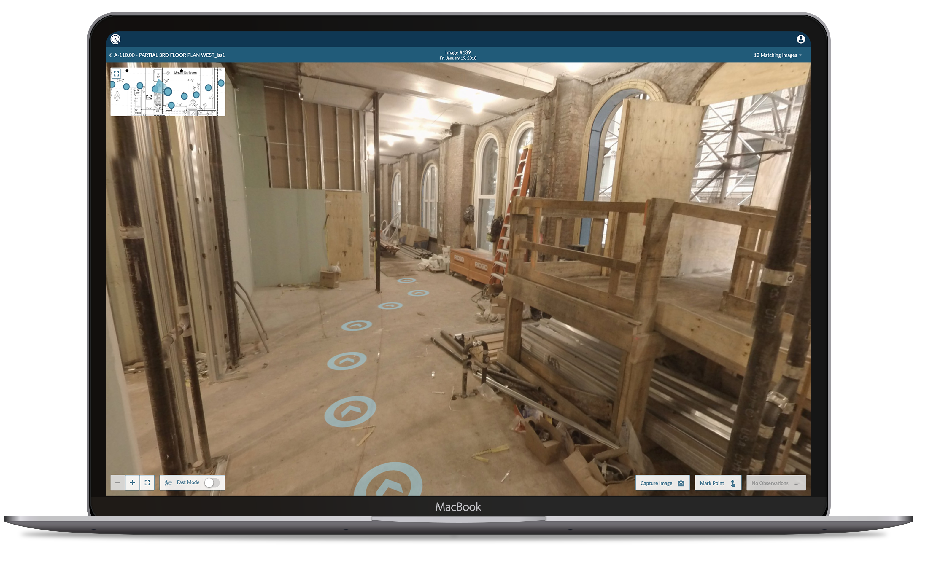Click the Master Bedroom label on minimap
The width and height of the screenshot is (928, 564).
coord(185,73)
